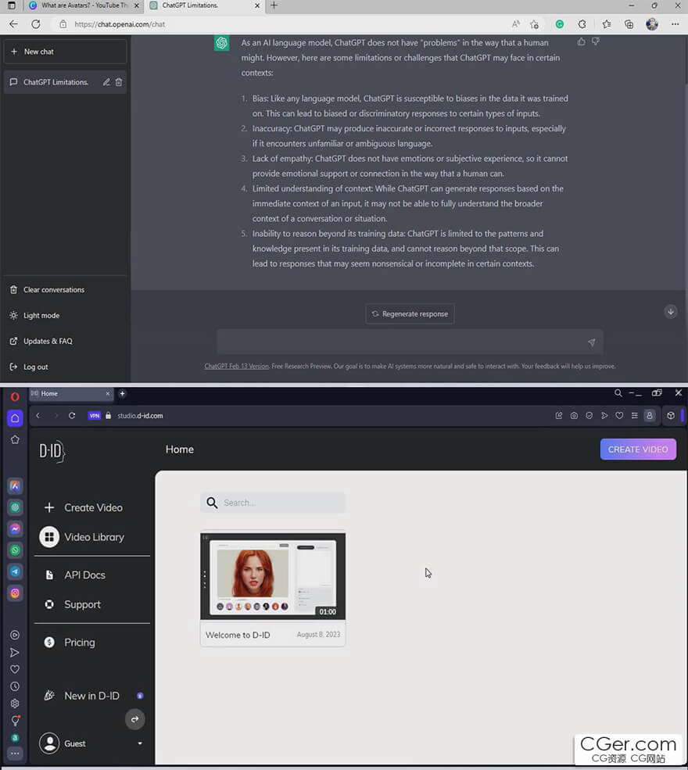Screen dimensions: 688x770
Task: Open Opera extensions cube icon
Action: 671,415
